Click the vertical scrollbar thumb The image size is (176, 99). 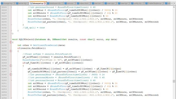[174, 81]
